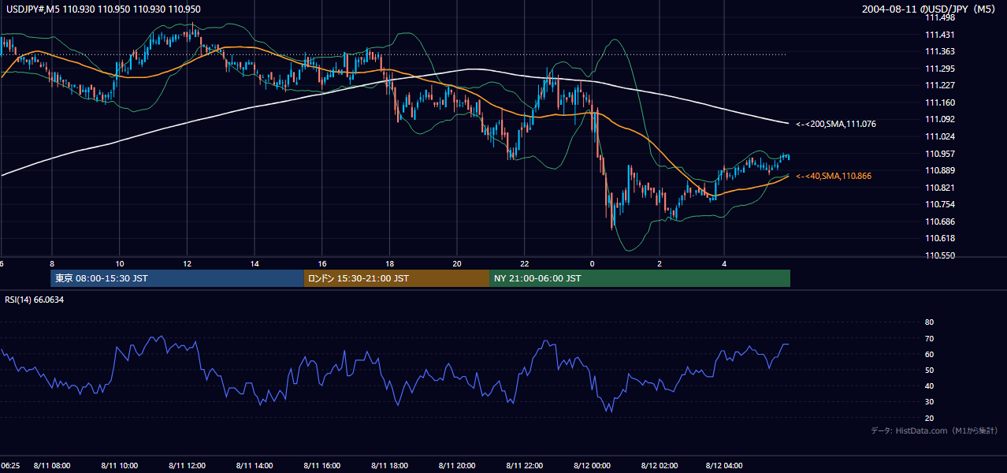Click the ロンドン 15:30-21:00 JST session bar
The height and width of the screenshot is (473, 1007).
[397, 278]
